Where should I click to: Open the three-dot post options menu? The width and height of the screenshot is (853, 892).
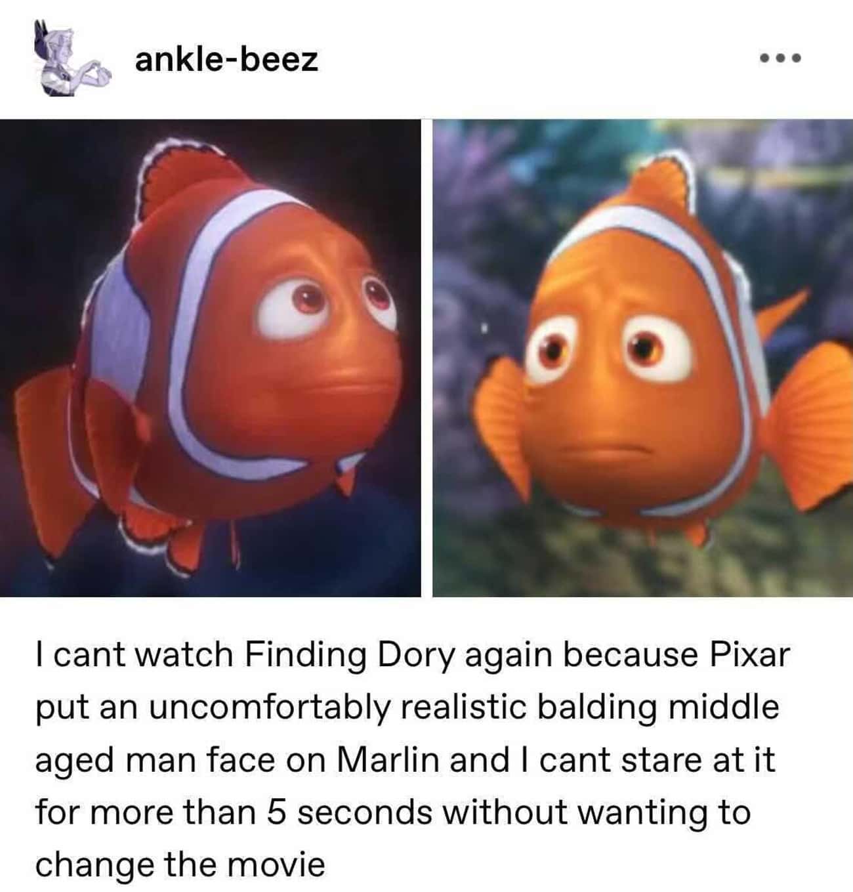pyautogui.click(x=780, y=59)
